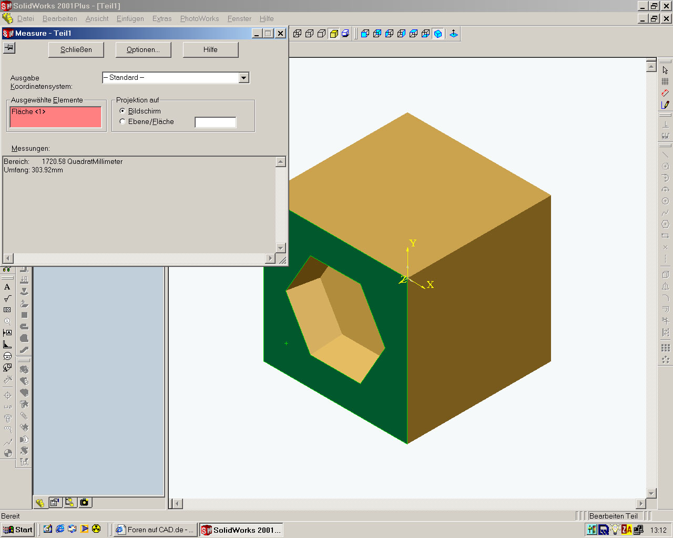Switch to bottom standard view

[x=425, y=34]
